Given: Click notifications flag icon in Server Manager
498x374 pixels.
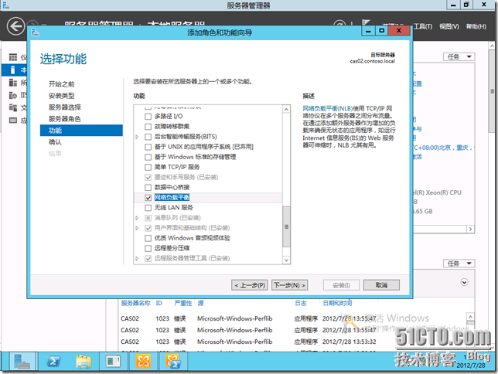Looking at the screenshot, I should (x=367, y=23).
